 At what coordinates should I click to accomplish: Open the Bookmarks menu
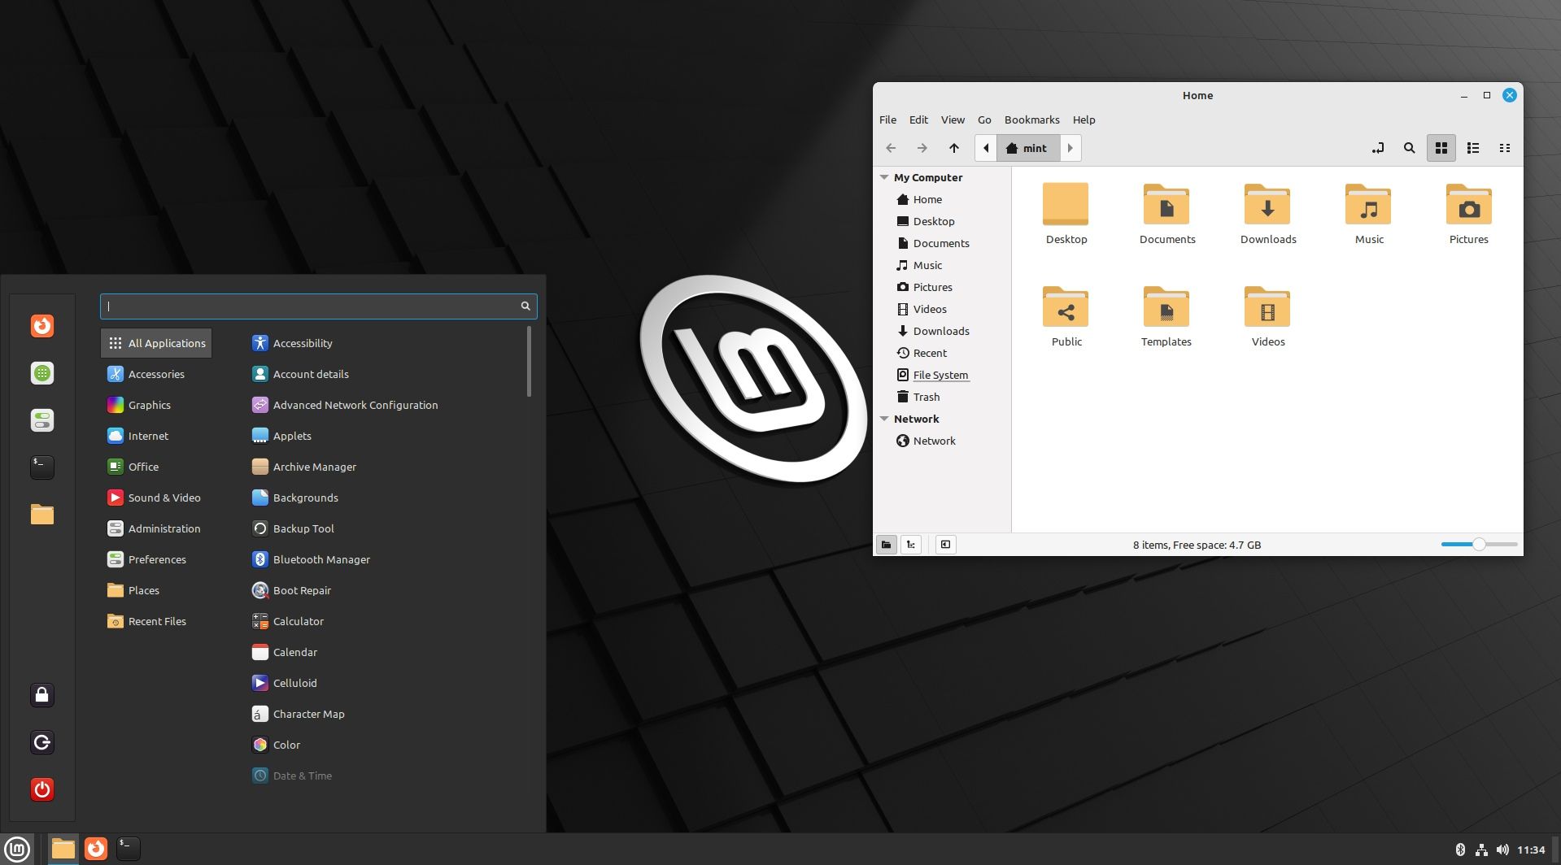[1031, 120]
